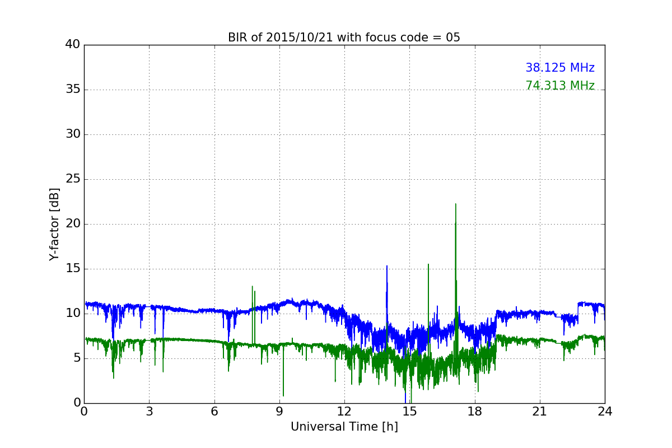Click the y-axis tick label '15'
Image resolution: width=672 pixels, height=448 pixels.
pos(73,269)
